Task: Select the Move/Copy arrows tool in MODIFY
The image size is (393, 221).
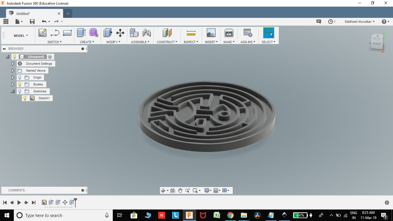Action: click(x=120, y=33)
